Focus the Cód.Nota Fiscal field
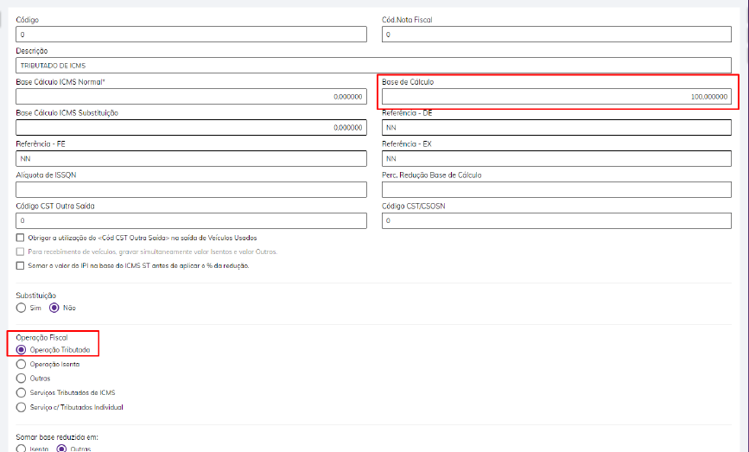The height and width of the screenshot is (452, 749). pos(557,35)
